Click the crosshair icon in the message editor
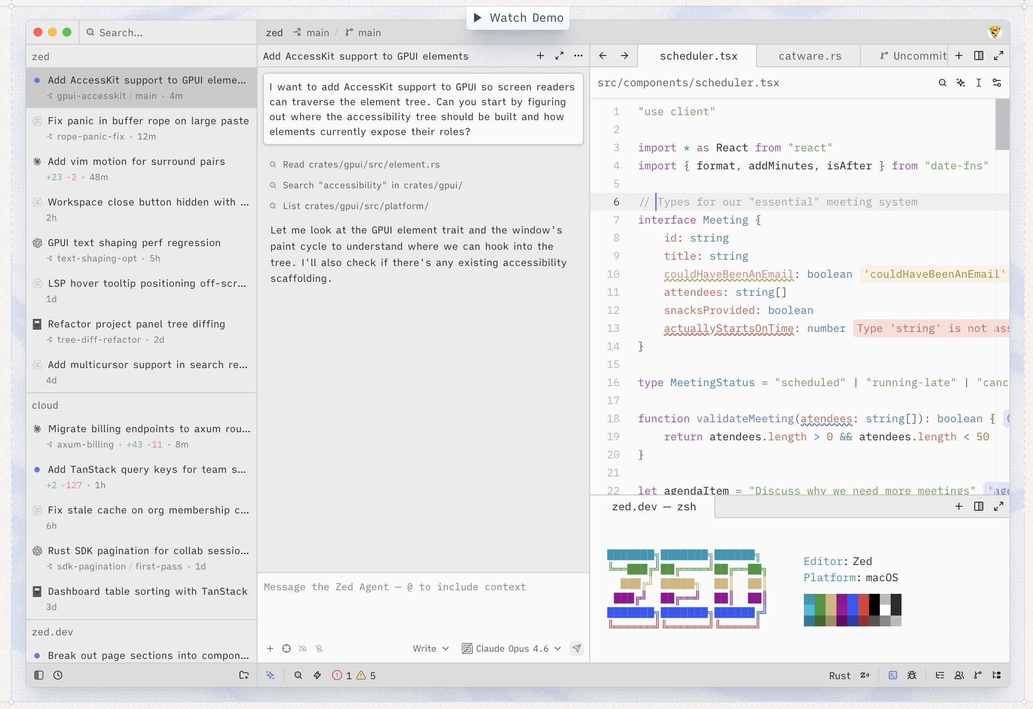 286,648
